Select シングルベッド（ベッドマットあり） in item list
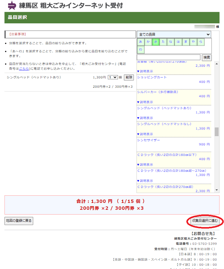 164,108
